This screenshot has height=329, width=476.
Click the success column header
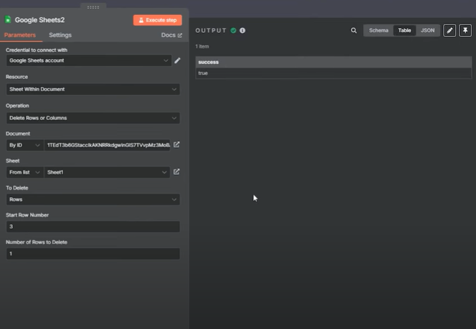coord(333,62)
